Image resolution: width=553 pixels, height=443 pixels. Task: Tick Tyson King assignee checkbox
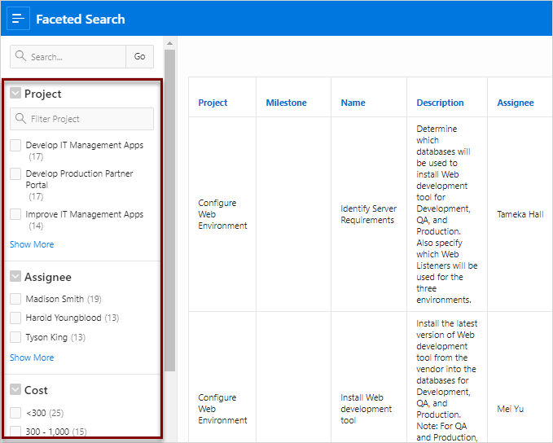pos(15,337)
